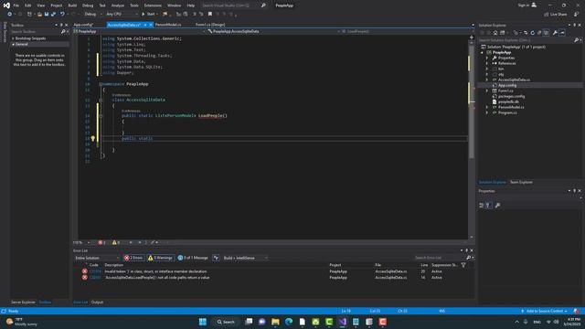
Task: Toggle auto-hide pin on Toolbox panel
Action: (x=61, y=25)
